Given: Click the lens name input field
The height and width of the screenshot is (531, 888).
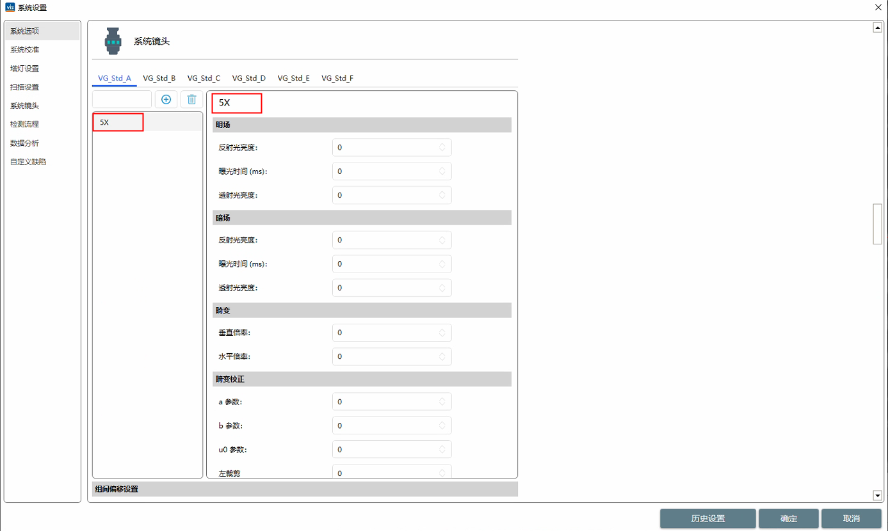Looking at the screenshot, I should tap(122, 99).
